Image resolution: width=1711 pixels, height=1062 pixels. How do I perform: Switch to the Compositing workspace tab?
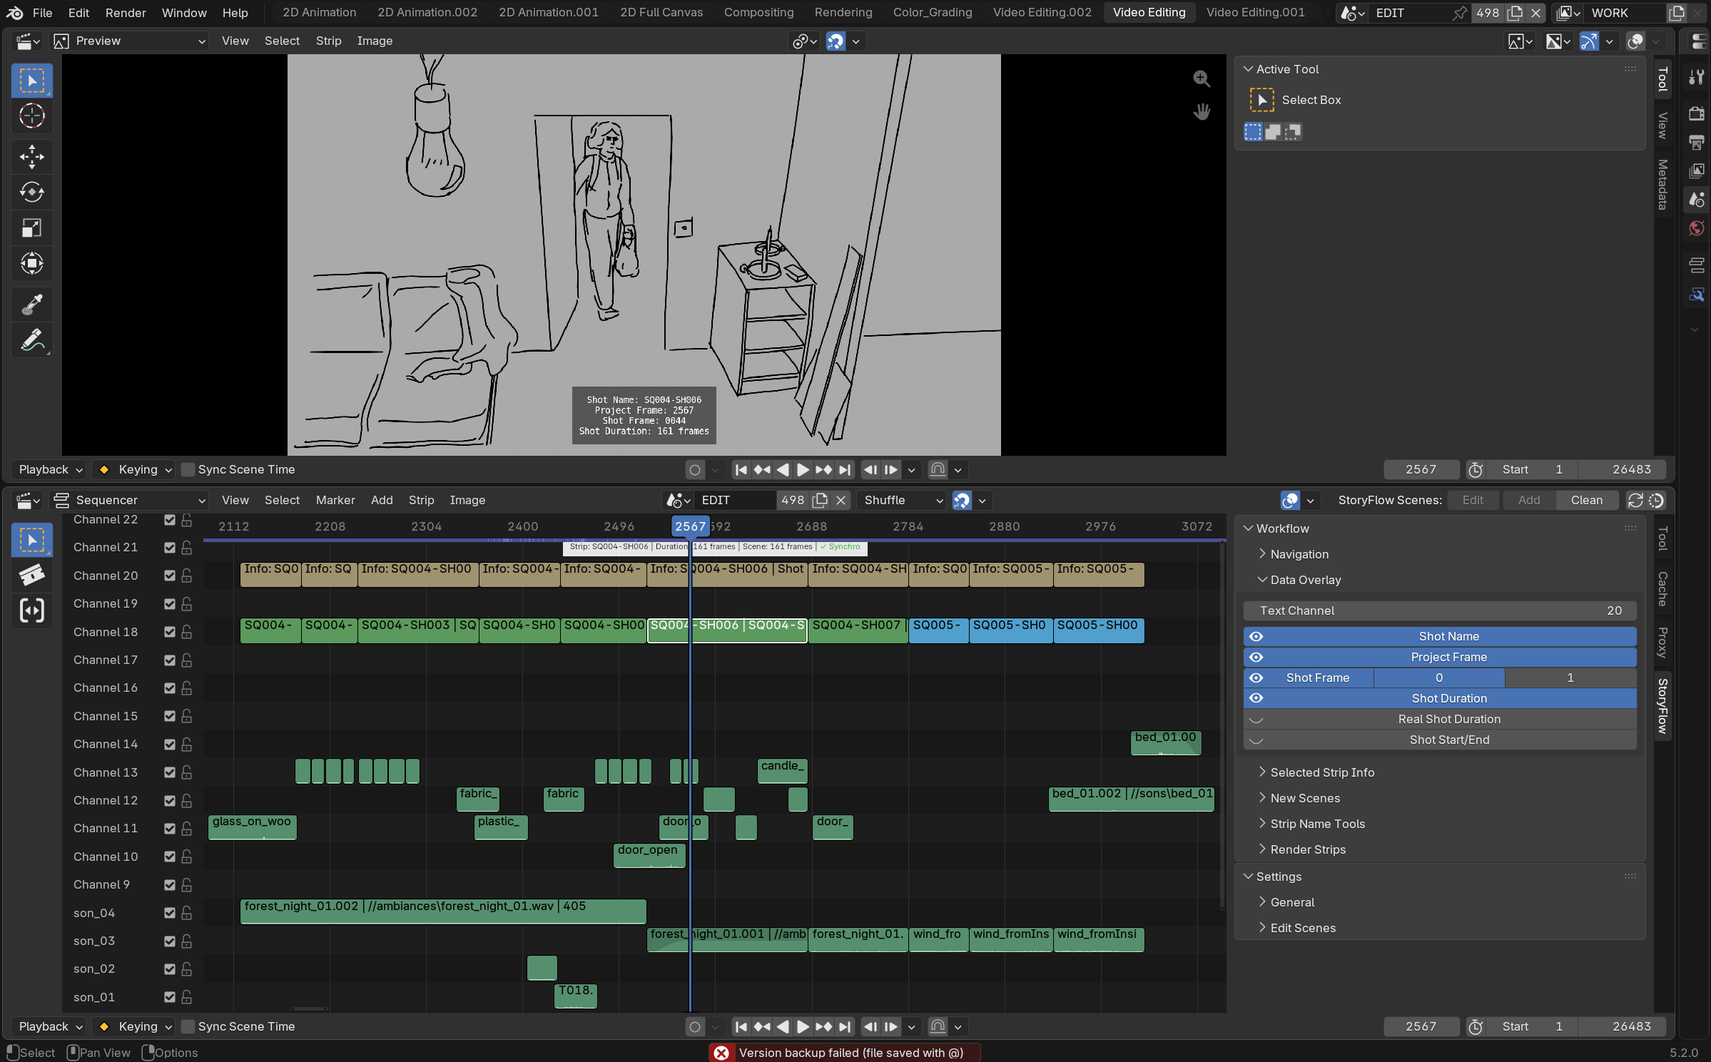click(x=758, y=13)
